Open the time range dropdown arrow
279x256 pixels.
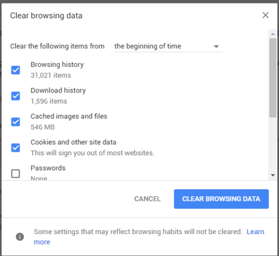point(216,47)
